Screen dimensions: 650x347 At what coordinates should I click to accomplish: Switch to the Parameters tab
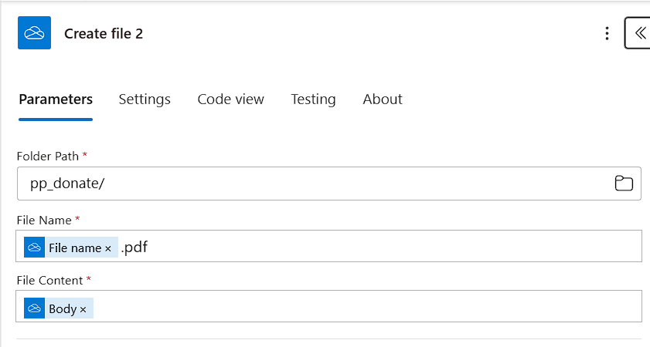click(56, 99)
